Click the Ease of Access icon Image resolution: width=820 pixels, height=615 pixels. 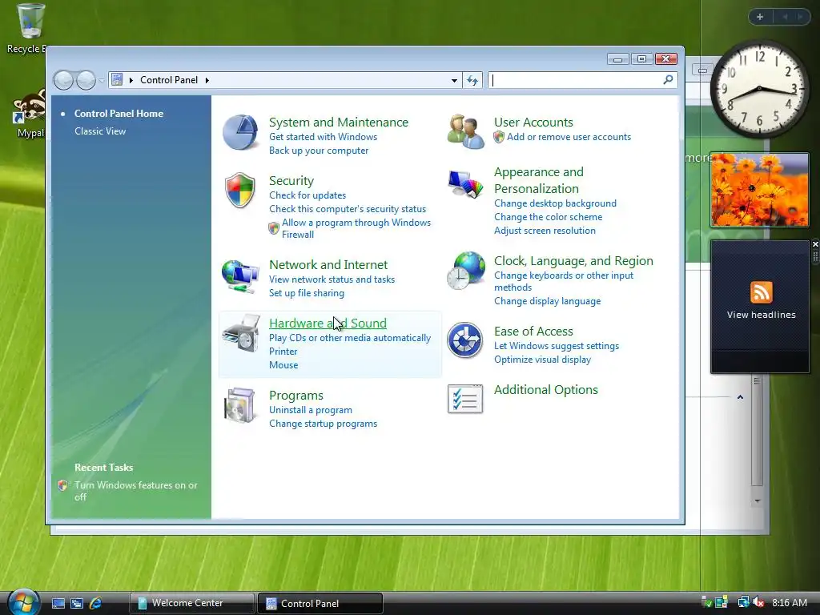coord(465,340)
